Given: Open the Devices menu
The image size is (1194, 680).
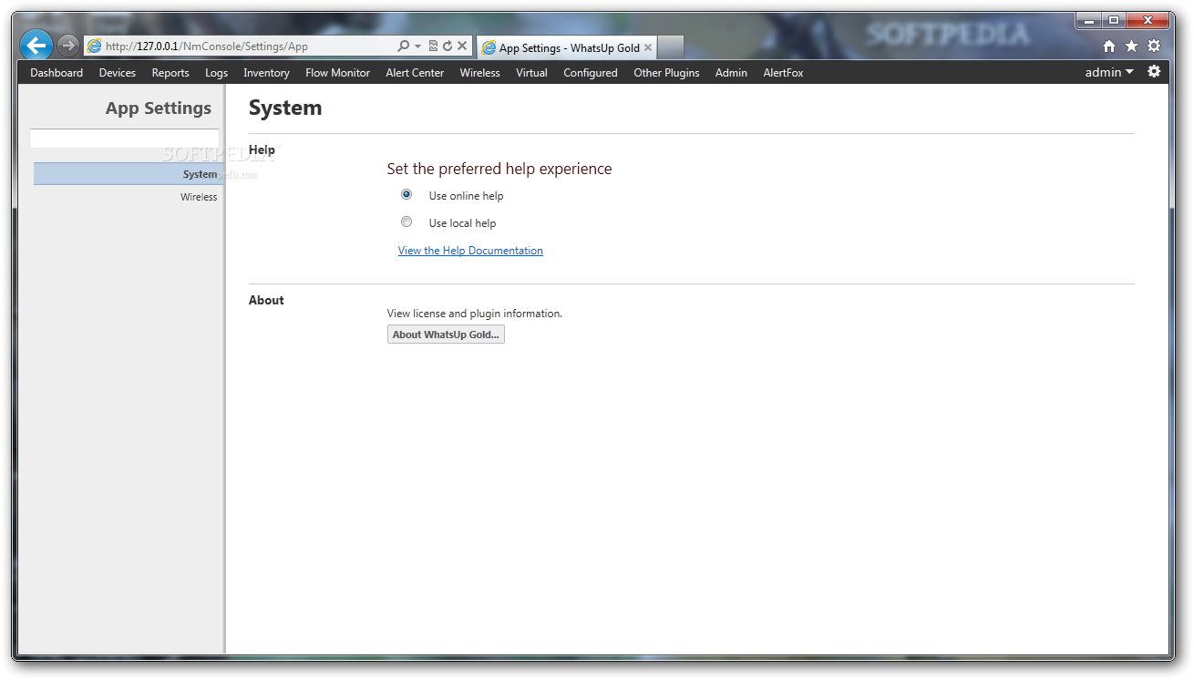Looking at the screenshot, I should tap(118, 73).
